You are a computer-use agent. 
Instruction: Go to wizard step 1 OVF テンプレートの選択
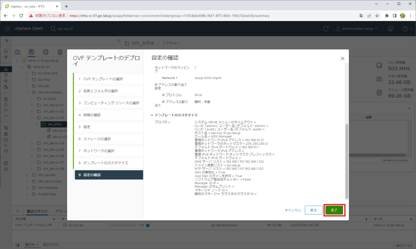pos(109,79)
